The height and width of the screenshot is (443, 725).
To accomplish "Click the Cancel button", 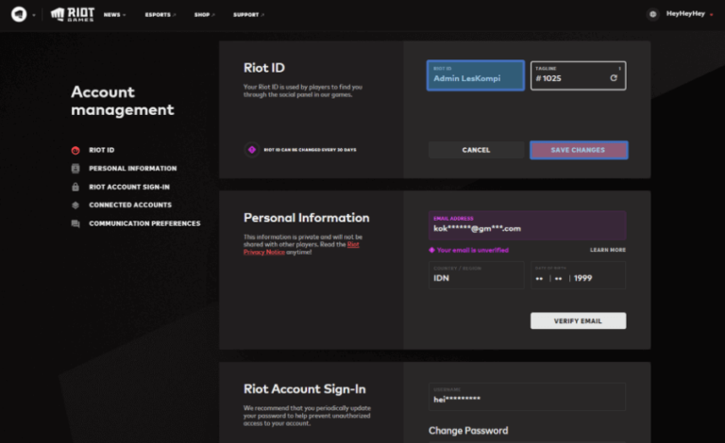I will (476, 150).
